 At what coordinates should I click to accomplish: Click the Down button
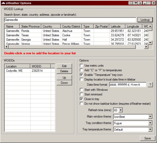click(x=64, y=83)
